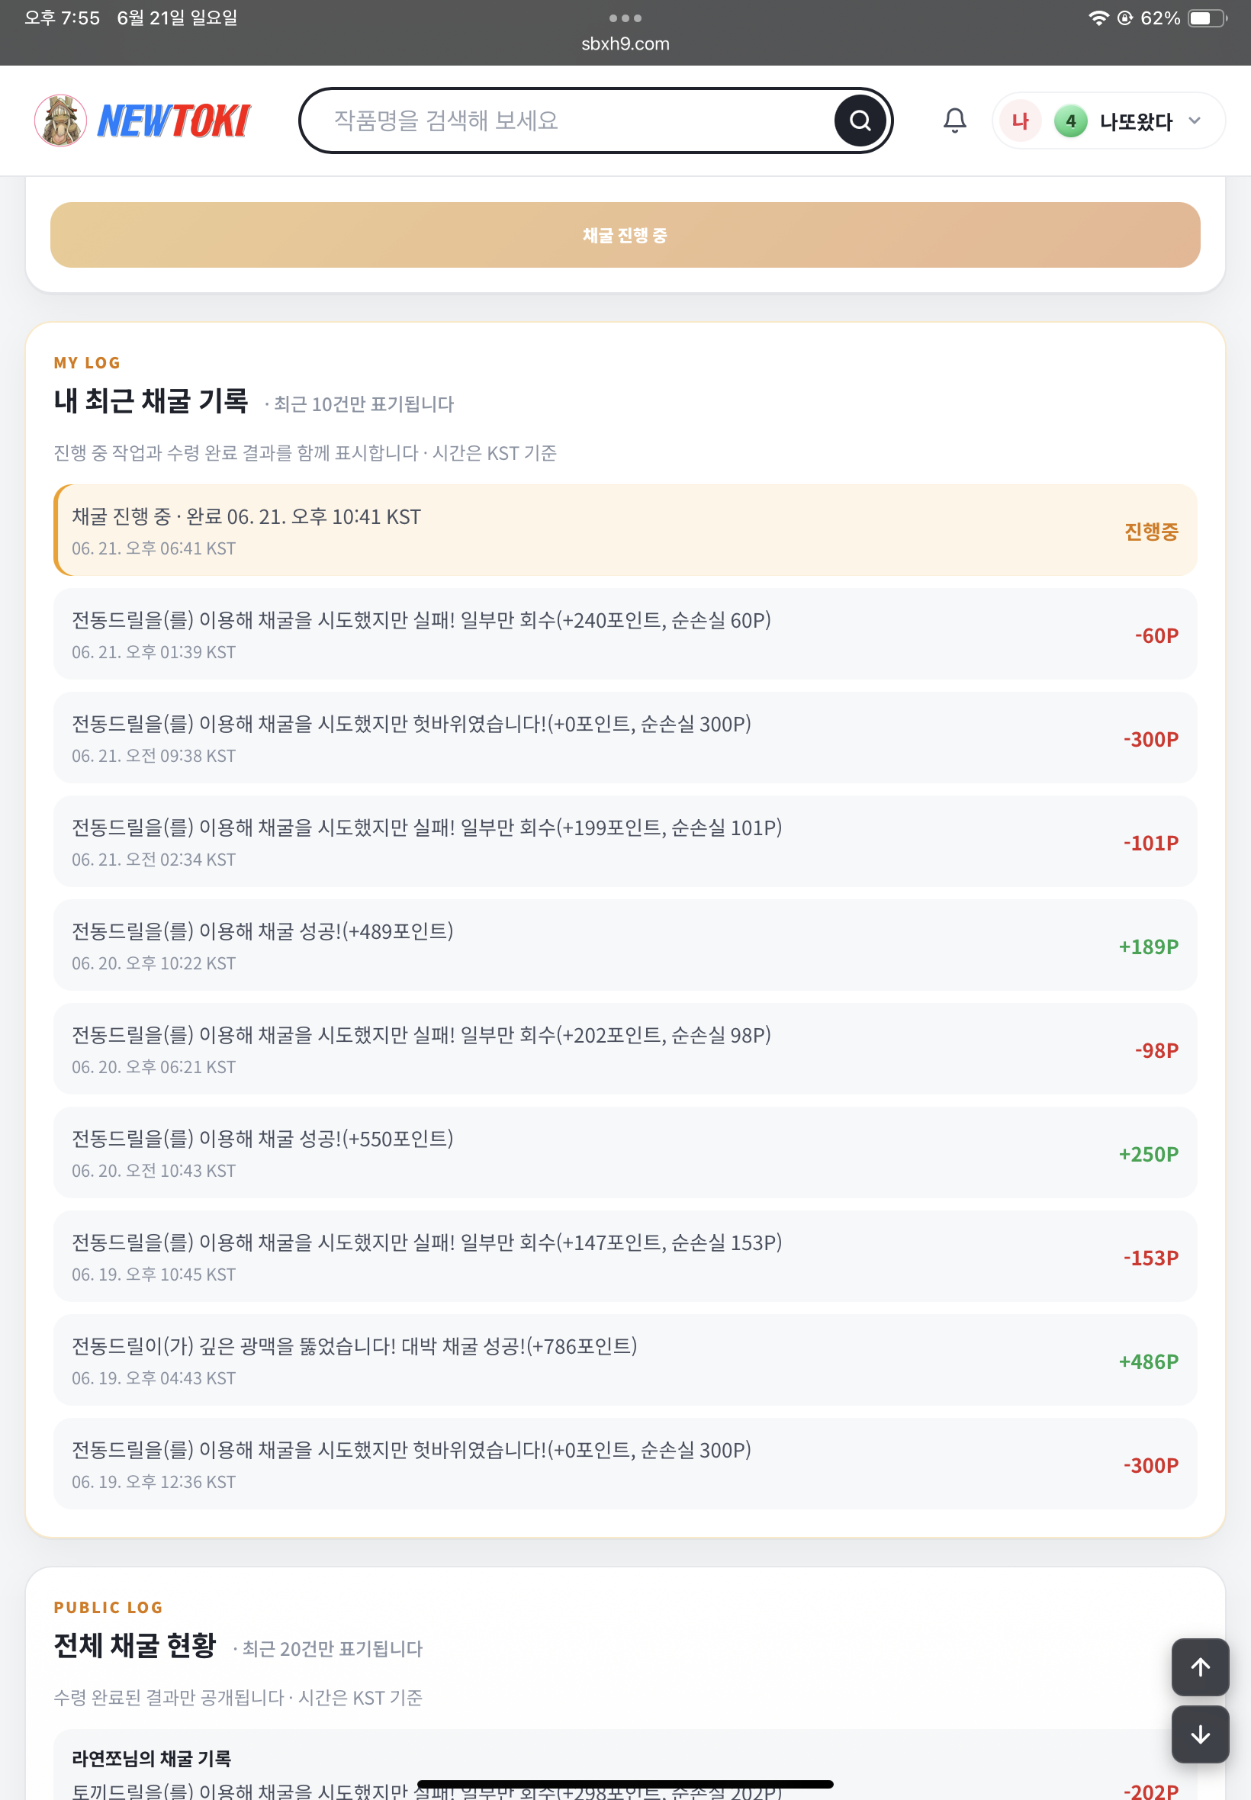Tap the sbxh9.com address bar
This screenshot has height=1800, width=1251.
[x=625, y=44]
